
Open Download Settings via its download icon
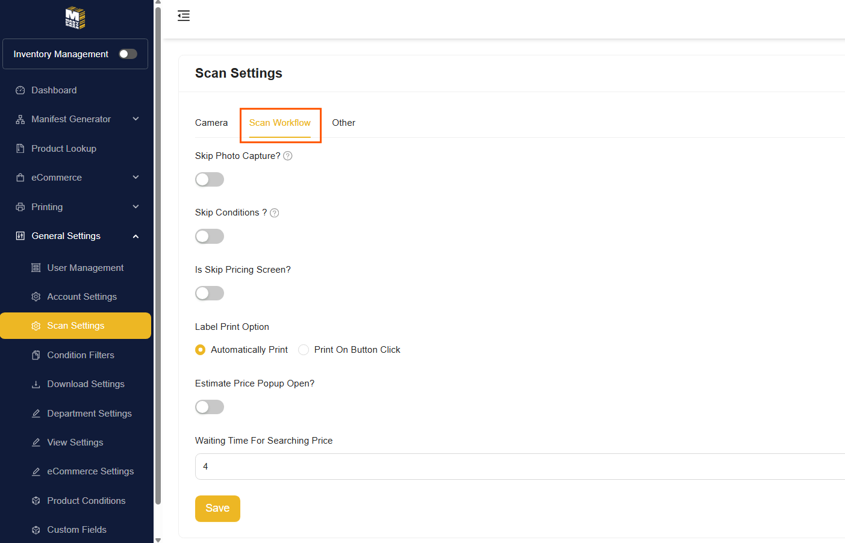[36, 384]
